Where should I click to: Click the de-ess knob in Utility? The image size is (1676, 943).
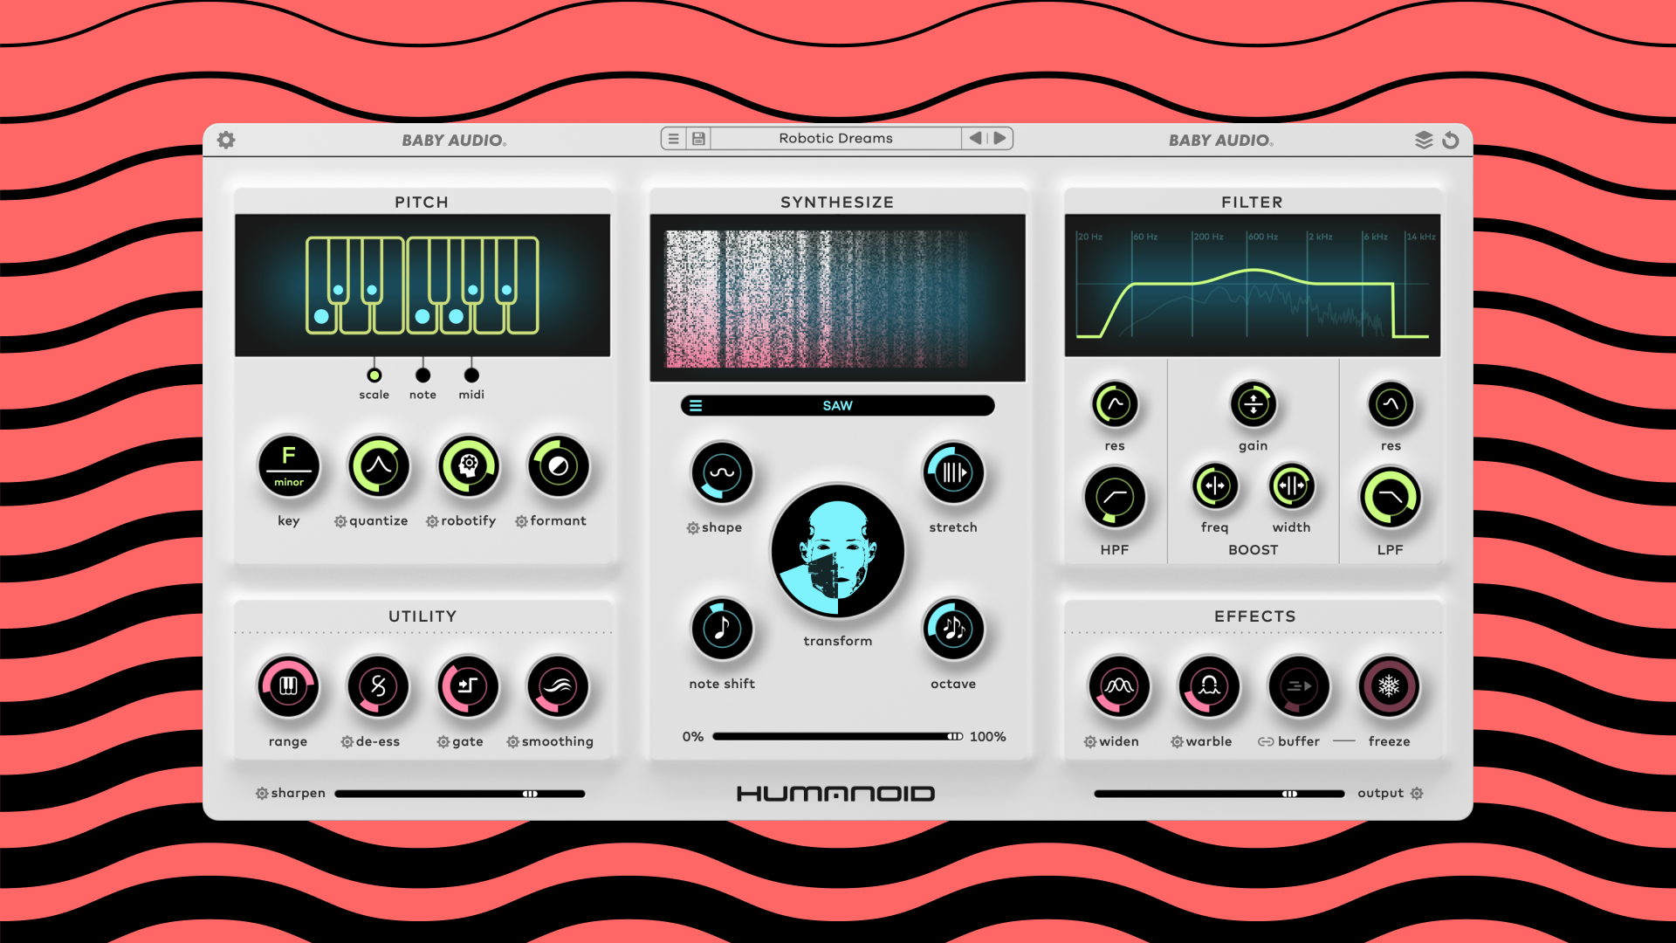(378, 686)
